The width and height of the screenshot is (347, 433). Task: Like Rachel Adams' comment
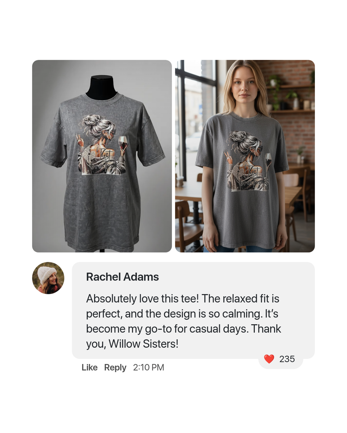click(89, 367)
